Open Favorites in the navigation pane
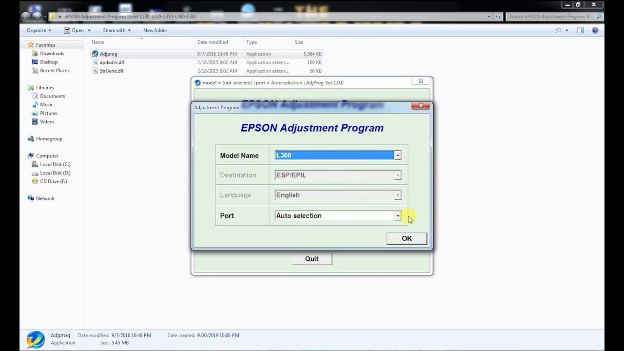Image resolution: width=624 pixels, height=351 pixels. (45, 45)
